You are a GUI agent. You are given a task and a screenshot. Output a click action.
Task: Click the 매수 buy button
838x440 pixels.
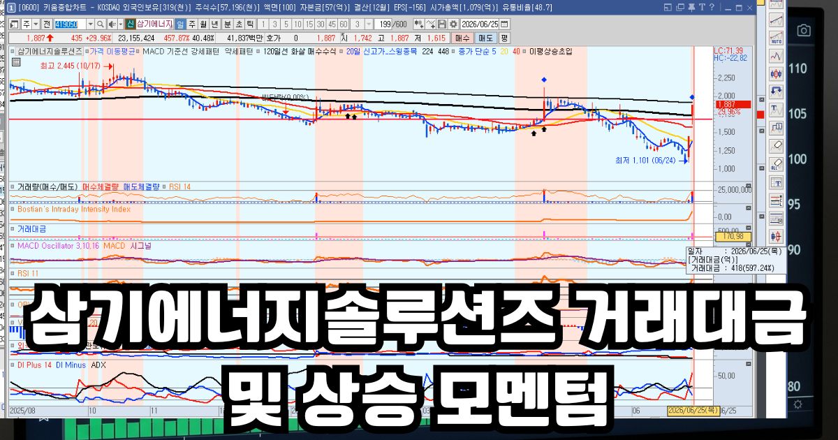[x=462, y=38]
